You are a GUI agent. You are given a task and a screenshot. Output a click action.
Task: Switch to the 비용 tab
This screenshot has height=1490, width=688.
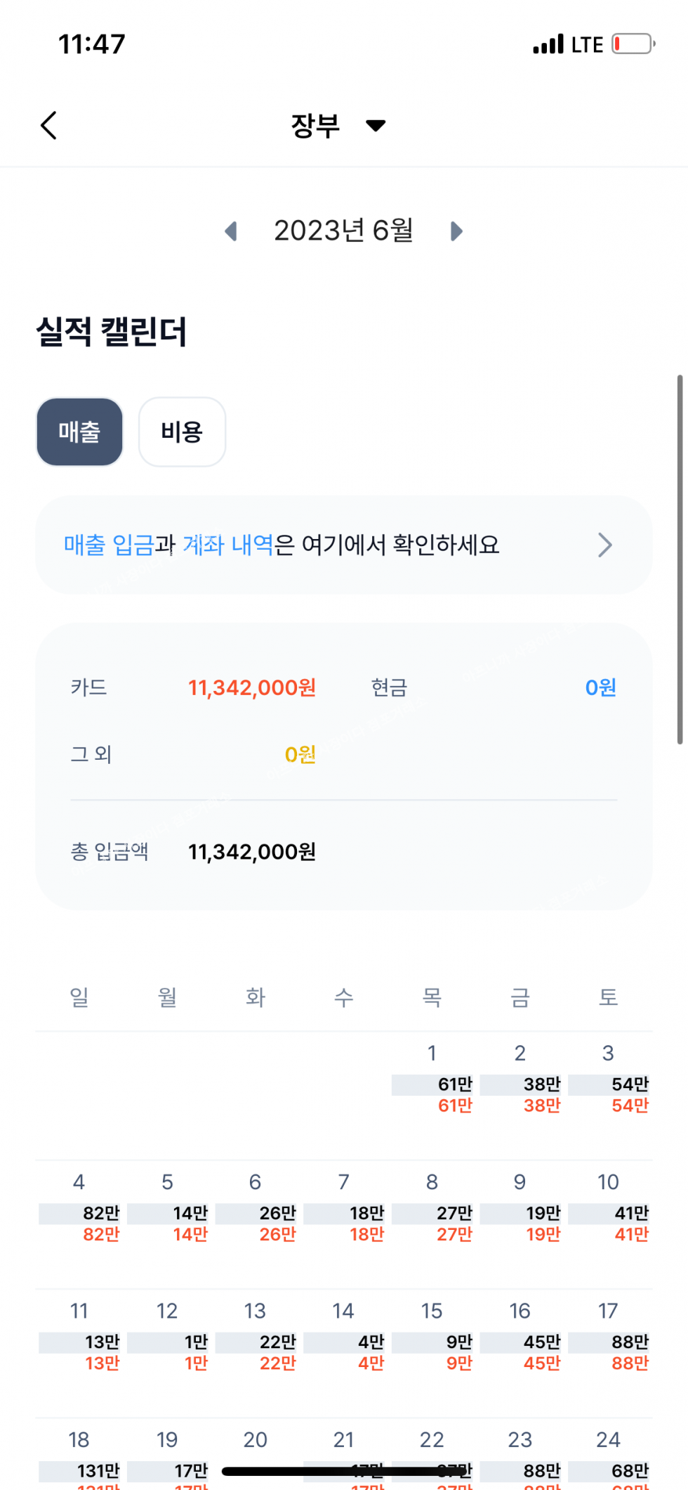[182, 432]
